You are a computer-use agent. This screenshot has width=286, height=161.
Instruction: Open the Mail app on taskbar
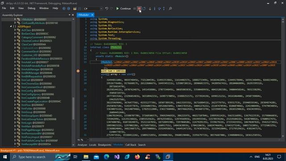coord(97,157)
